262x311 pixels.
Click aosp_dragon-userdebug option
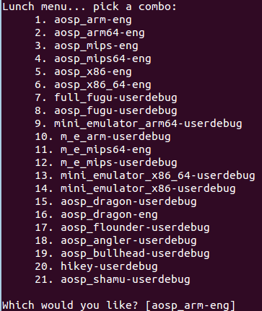[128, 202]
